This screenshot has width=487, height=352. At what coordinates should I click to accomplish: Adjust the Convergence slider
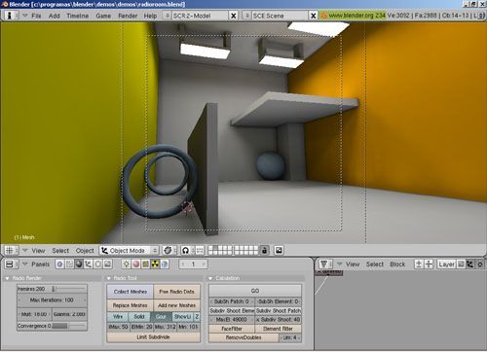(x=52, y=326)
